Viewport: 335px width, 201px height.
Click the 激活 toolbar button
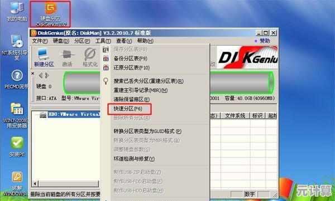(x=67, y=58)
